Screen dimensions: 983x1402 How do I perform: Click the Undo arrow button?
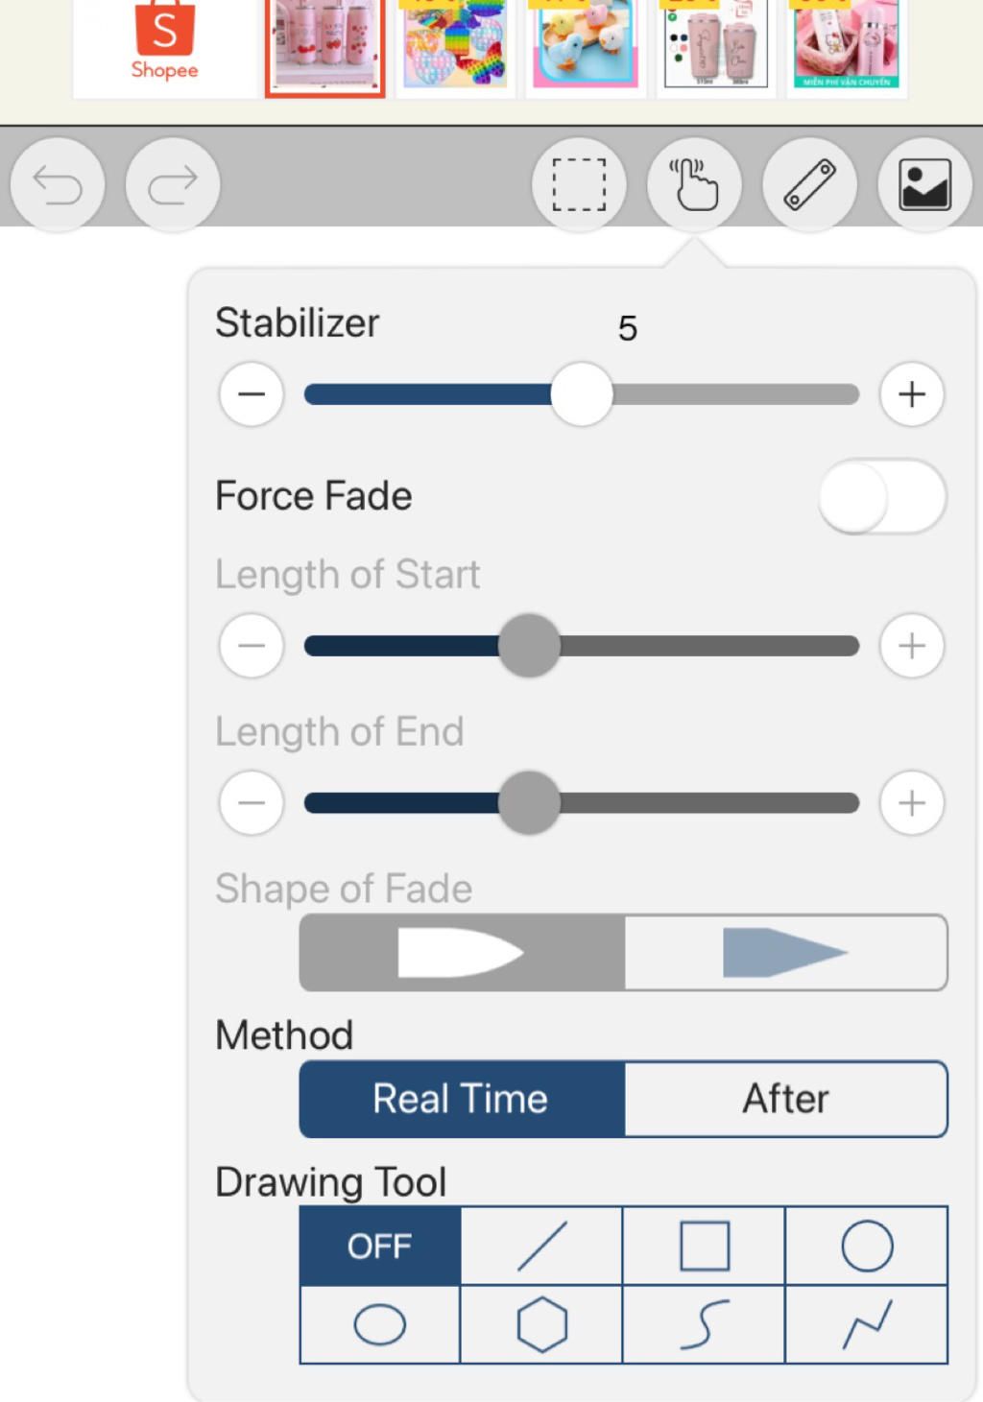(58, 184)
